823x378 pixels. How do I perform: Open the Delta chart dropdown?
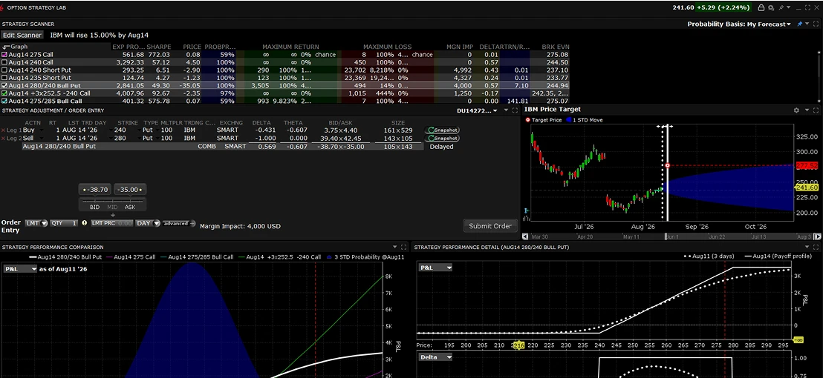[x=436, y=357]
